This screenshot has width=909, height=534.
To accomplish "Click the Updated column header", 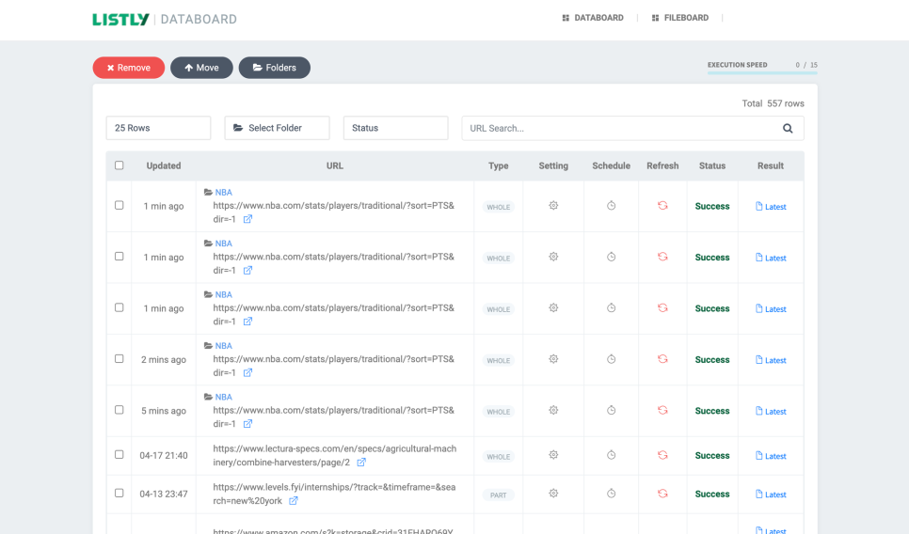I will click(164, 165).
